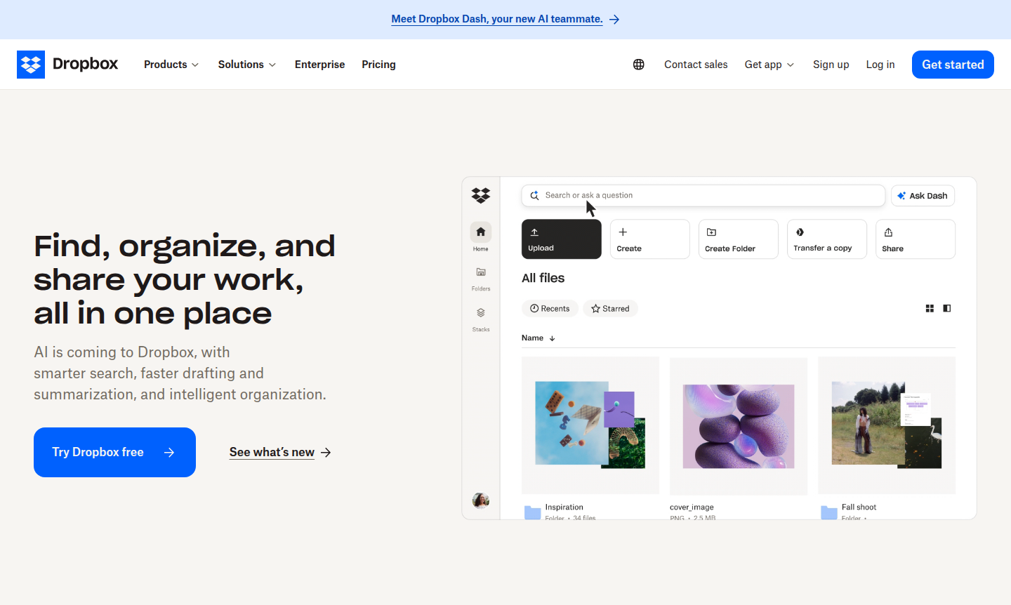Click the search or ask a question field
The height and width of the screenshot is (605, 1011).
(x=702, y=195)
